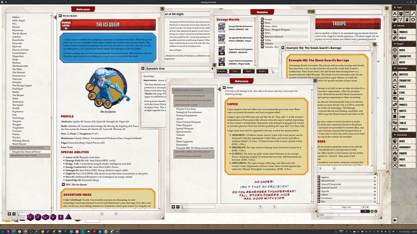Open the Notes player panel

point(405,62)
